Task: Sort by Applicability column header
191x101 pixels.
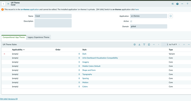Action: 17,50
